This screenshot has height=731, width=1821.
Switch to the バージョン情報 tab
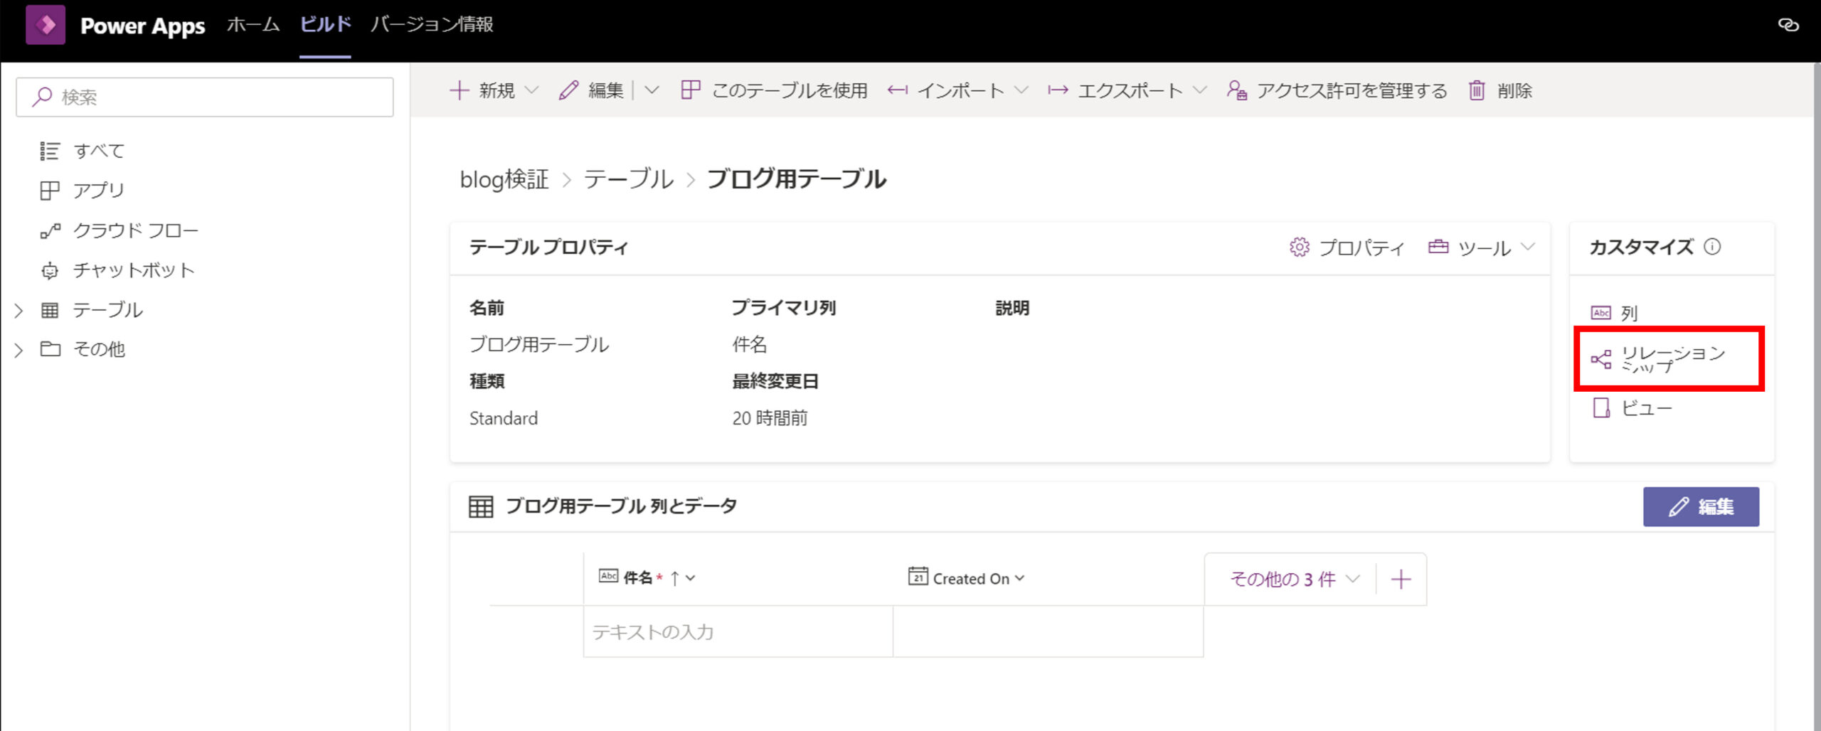pos(432,25)
